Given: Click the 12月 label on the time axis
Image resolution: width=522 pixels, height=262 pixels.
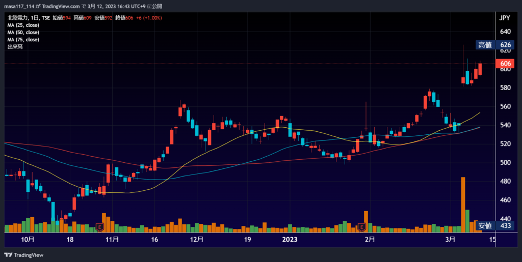Looking at the screenshot, I should tap(197, 239).
